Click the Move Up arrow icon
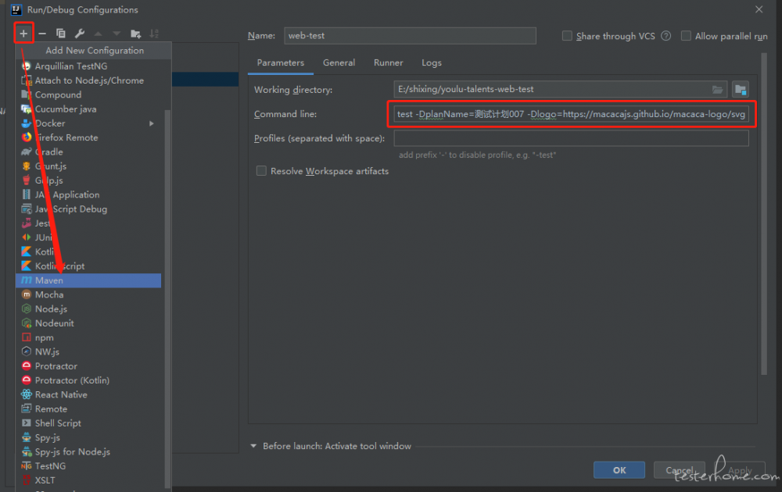The height and width of the screenshot is (492, 782). coord(99,34)
